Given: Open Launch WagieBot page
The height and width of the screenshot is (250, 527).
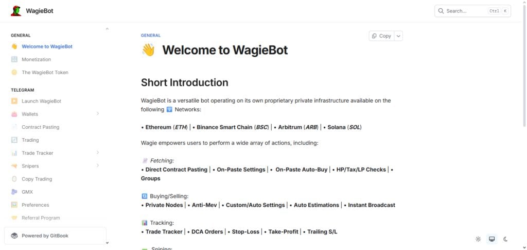Looking at the screenshot, I should pyautogui.click(x=41, y=101).
